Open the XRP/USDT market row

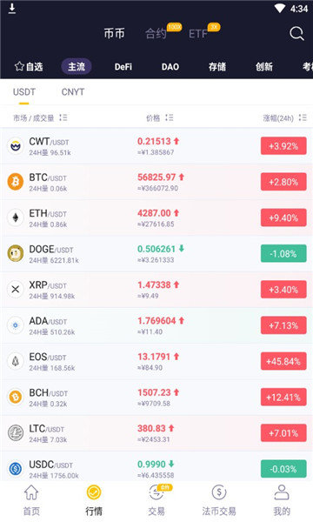(156, 290)
